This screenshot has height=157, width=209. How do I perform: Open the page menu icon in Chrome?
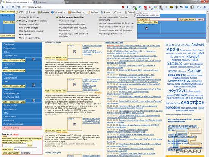198,7
